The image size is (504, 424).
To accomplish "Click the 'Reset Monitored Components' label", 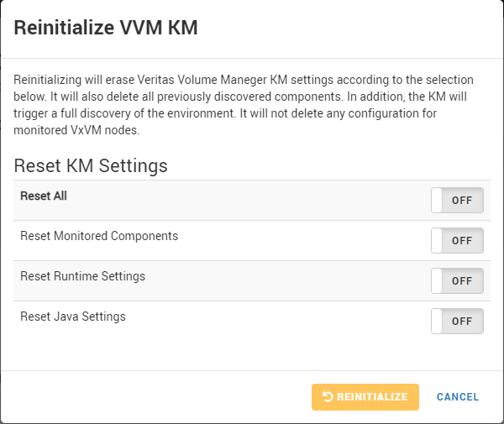I will (x=99, y=236).
